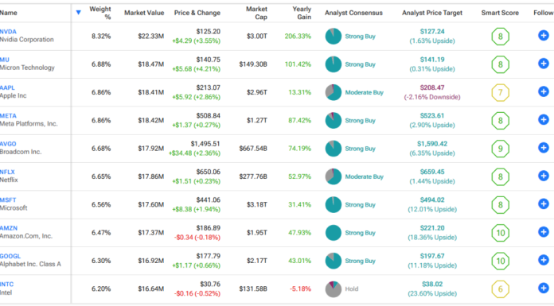The width and height of the screenshot is (554, 306).
Task: Open AMZN ticker link
Action: [x=9, y=228]
